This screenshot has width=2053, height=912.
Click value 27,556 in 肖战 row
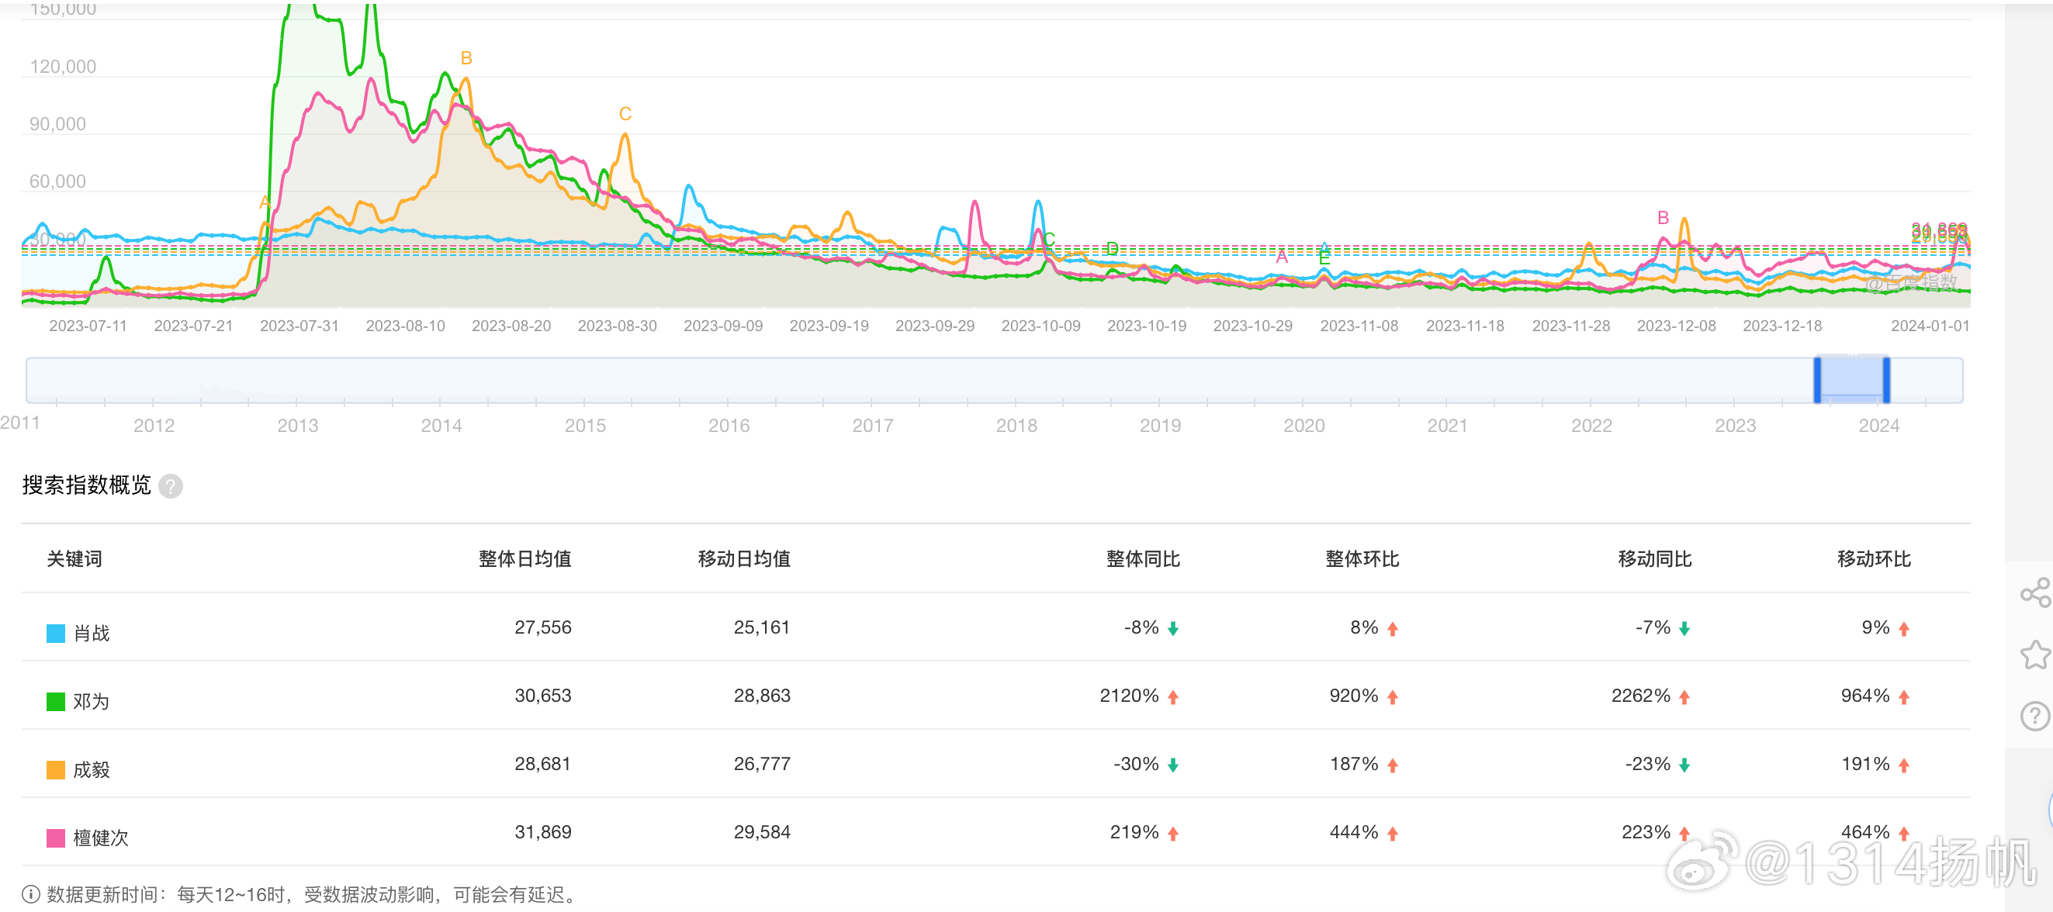click(543, 627)
